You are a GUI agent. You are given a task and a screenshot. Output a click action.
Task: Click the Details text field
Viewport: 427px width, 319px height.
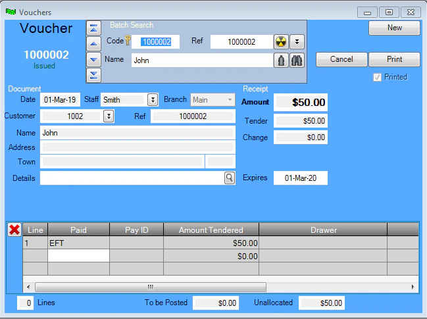132,178
